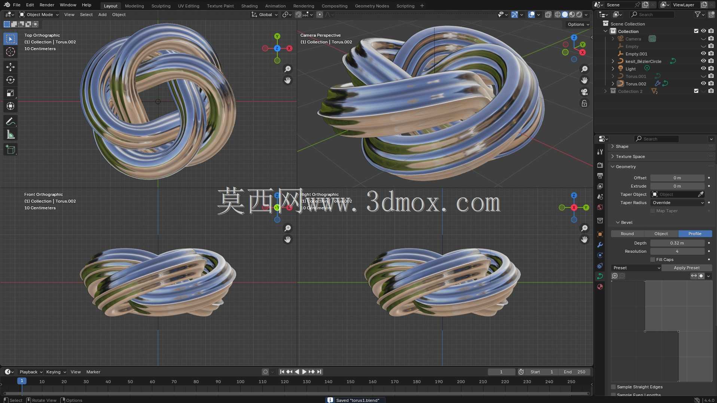The image size is (717, 403).
Task: Uncheck the Collection 2 view layer checkbox
Action: click(696, 91)
